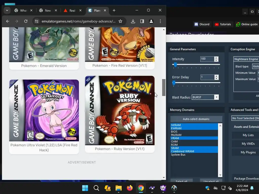Click the Pokemon Fire Red cover image
This screenshot has width=259, height=194.
point(120,44)
